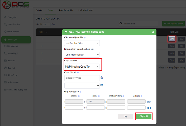Open Số máy nhánh in the sidebar
This screenshot has height=126, width=186.
tap(14, 24)
